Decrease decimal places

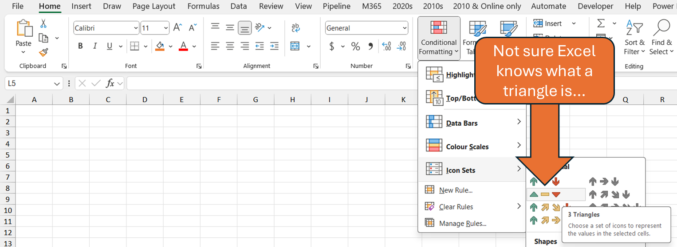pos(401,46)
